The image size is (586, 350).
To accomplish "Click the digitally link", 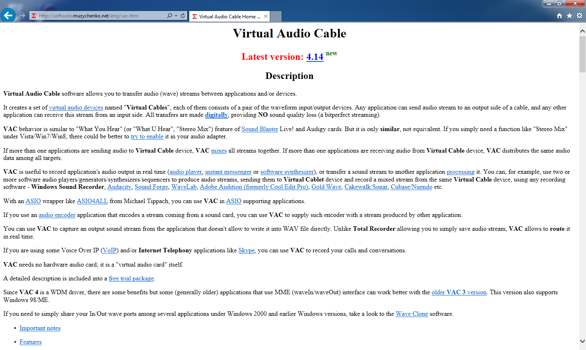I will tap(216, 115).
